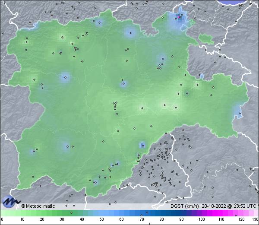Image resolution: width=259 pixels, height=225 pixels.
Task: Click the ©Meteoclimatic copyright text
Action: pos(38,206)
